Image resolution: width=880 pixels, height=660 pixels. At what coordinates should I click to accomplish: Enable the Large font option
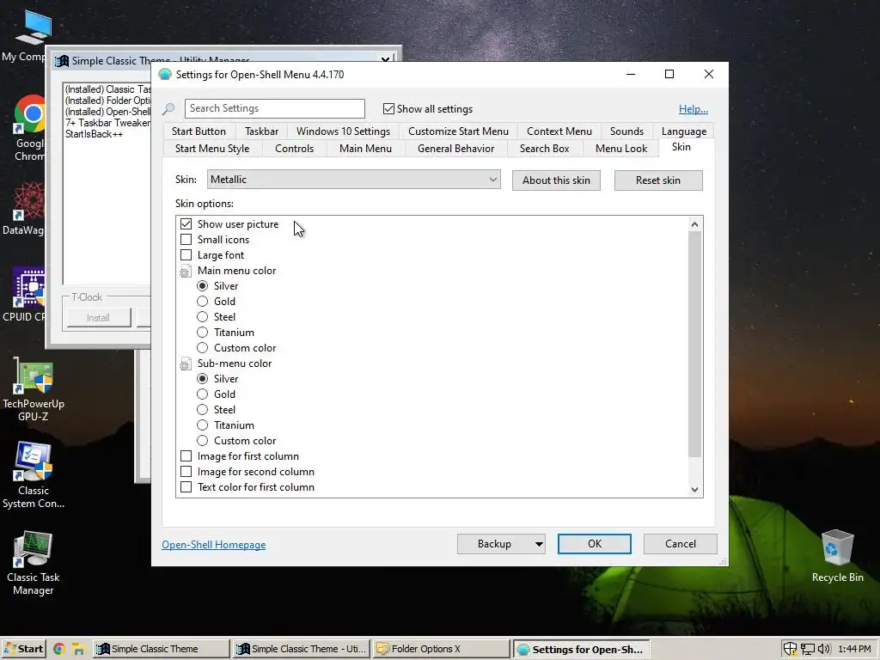click(x=186, y=254)
